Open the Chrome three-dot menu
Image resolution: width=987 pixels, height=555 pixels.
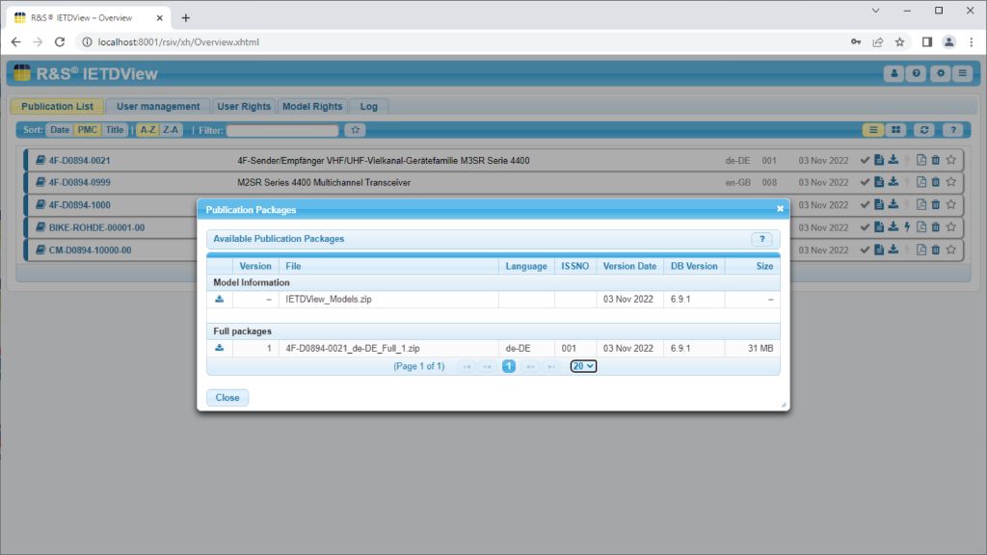(972, 42)
